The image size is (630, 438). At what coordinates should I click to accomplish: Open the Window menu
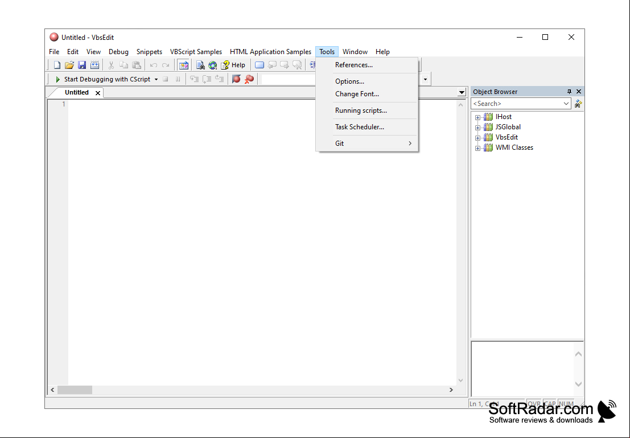pos(355,52)
